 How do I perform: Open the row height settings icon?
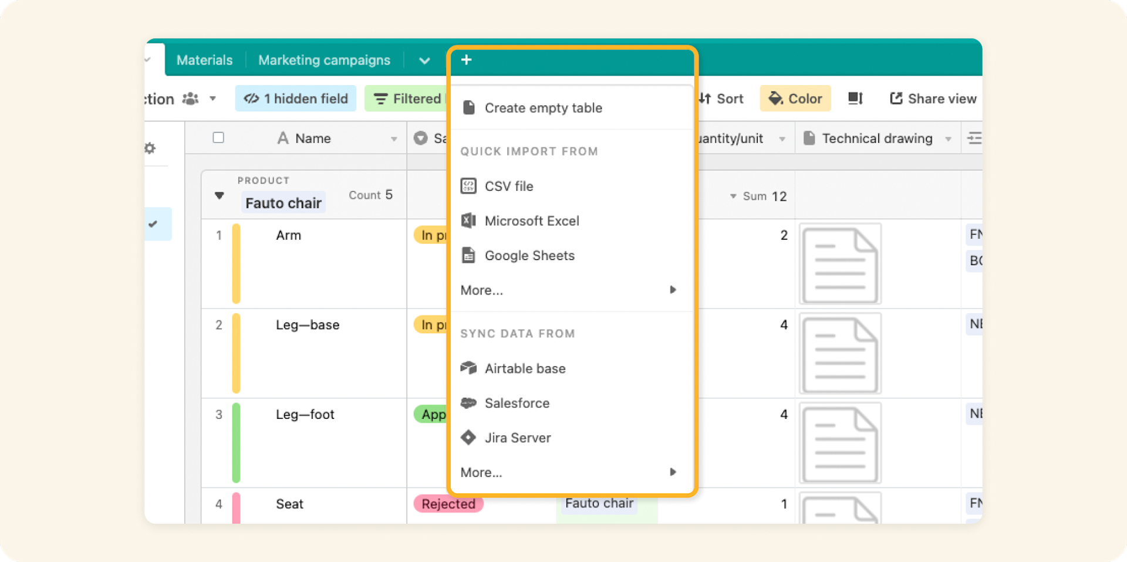pos(855,98)
